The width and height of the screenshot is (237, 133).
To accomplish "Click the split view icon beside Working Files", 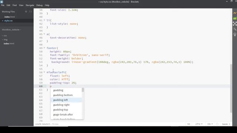I will pyautogui.click(x=30, y=11).
